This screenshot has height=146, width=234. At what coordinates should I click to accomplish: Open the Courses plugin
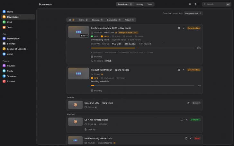[18, 66]
